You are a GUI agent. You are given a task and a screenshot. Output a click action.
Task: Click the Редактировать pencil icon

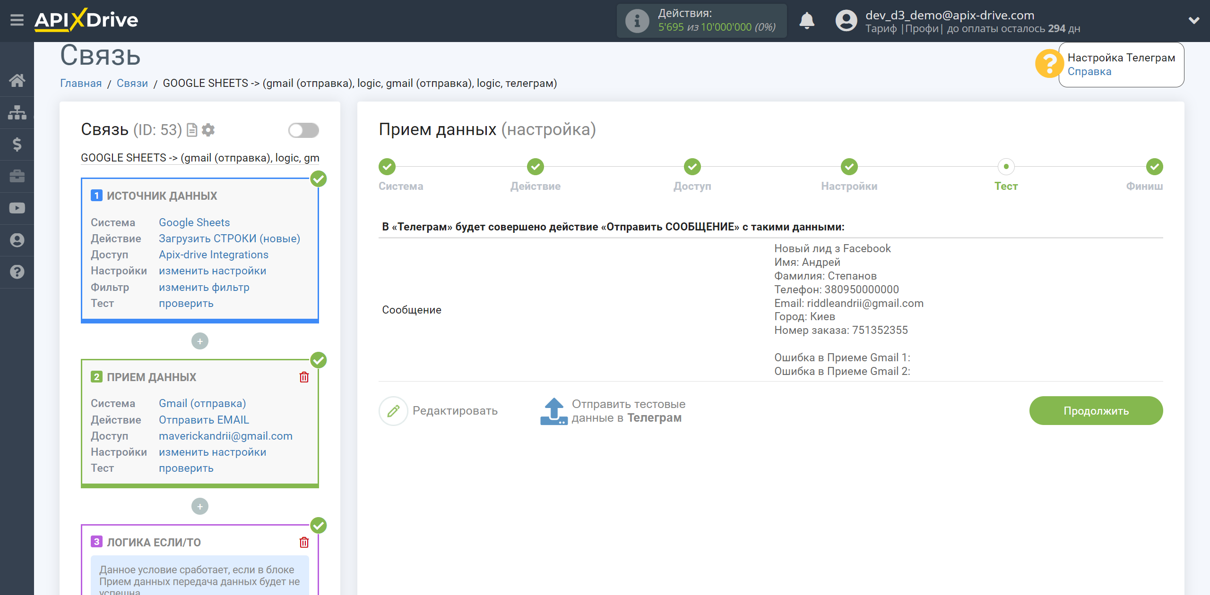pos(393,411)
